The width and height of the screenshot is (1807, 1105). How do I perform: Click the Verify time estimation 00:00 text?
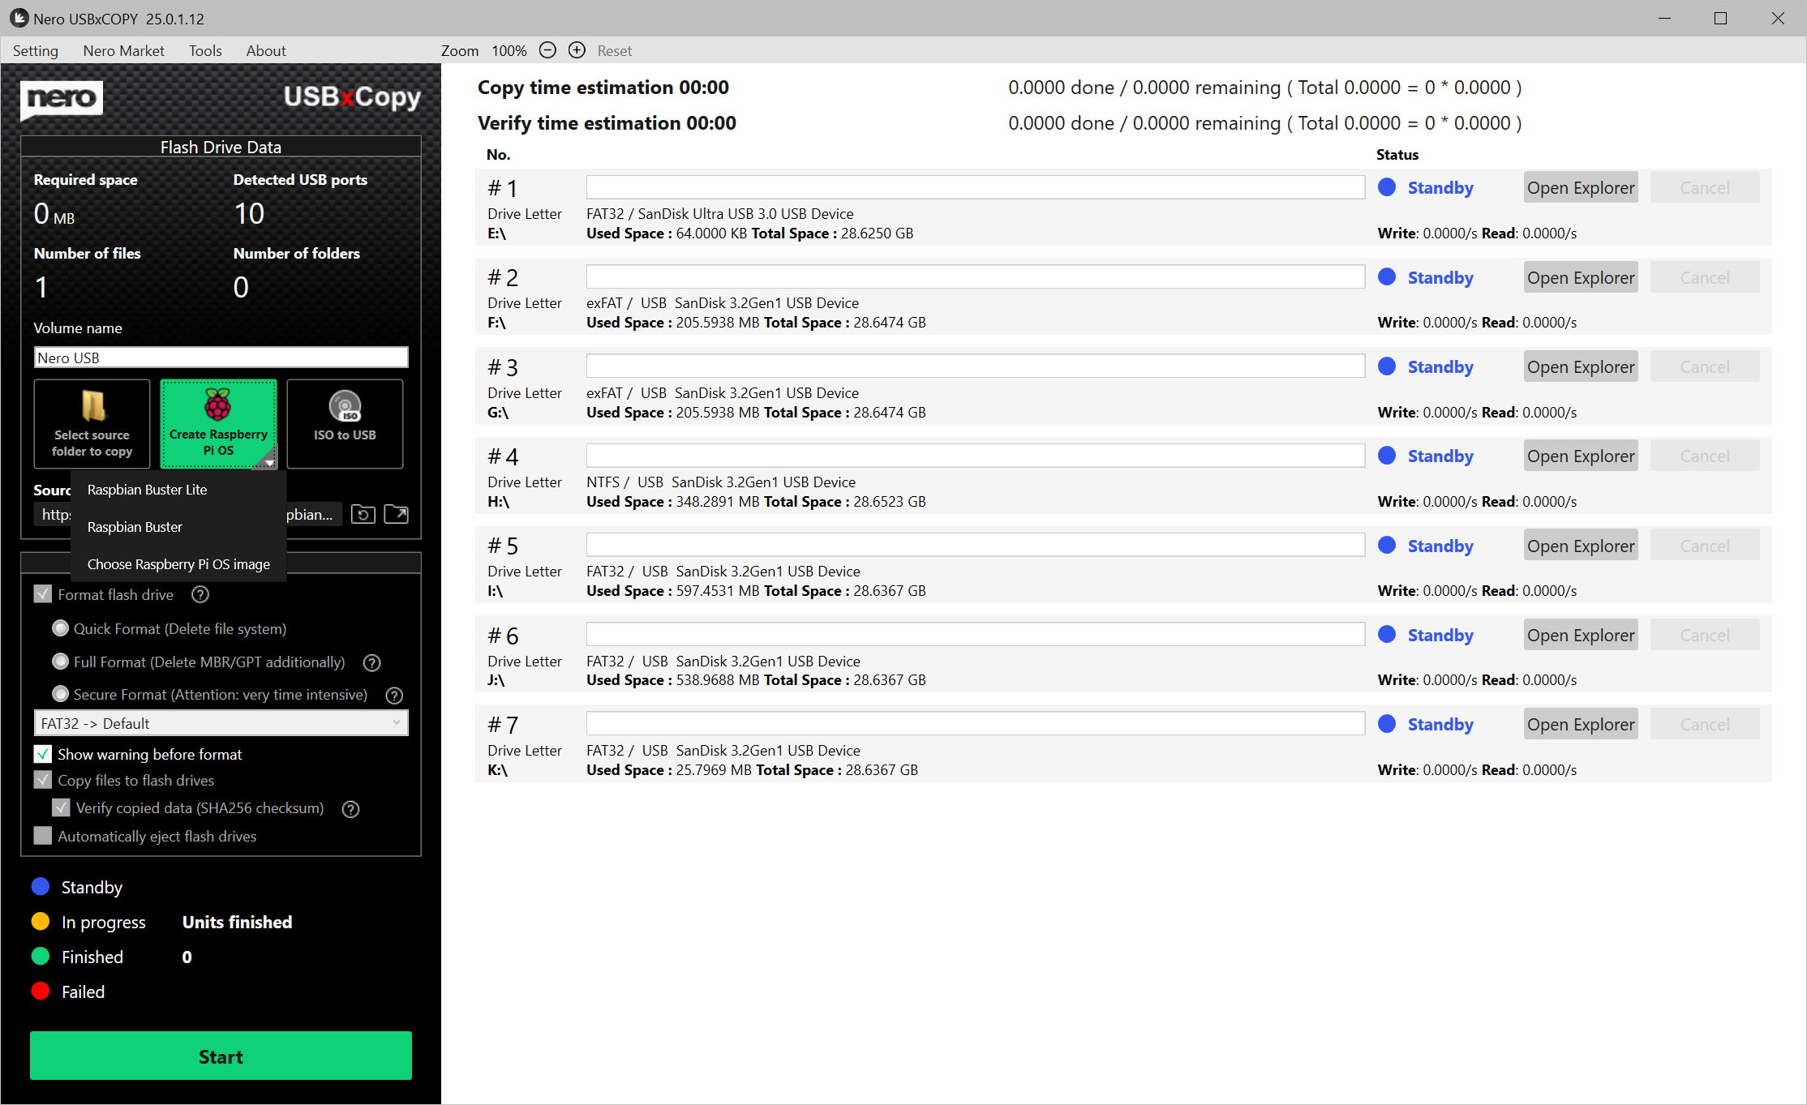[607, 122]
